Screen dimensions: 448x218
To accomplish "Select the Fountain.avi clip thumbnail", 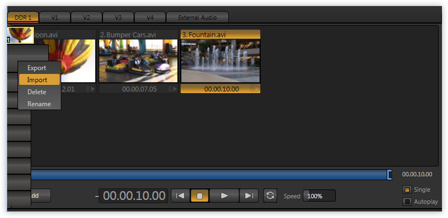I will pos(220,61).
